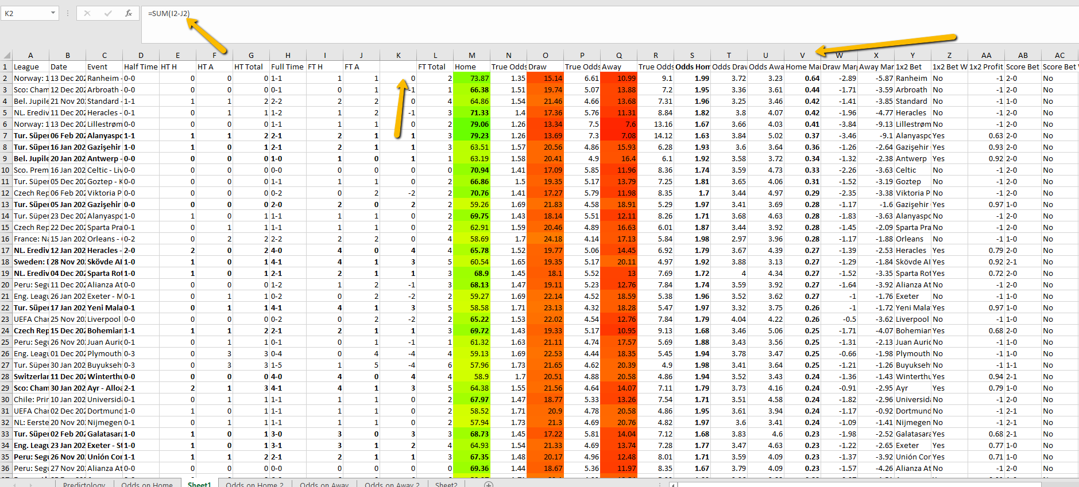Select row 22 header
This screenshot has height=487, width=1079.
(6, 307)
